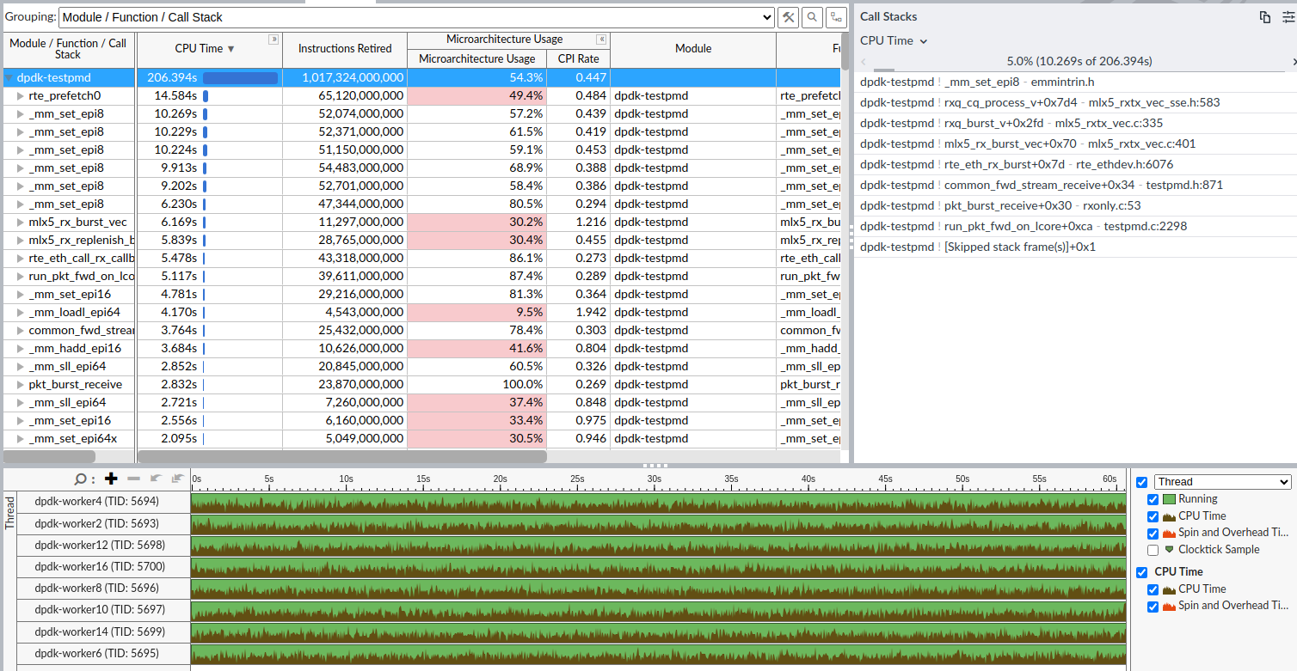Toggle the call tree inline mode icon
Viewport: 1297px width, 671px height.
(836, 17)
